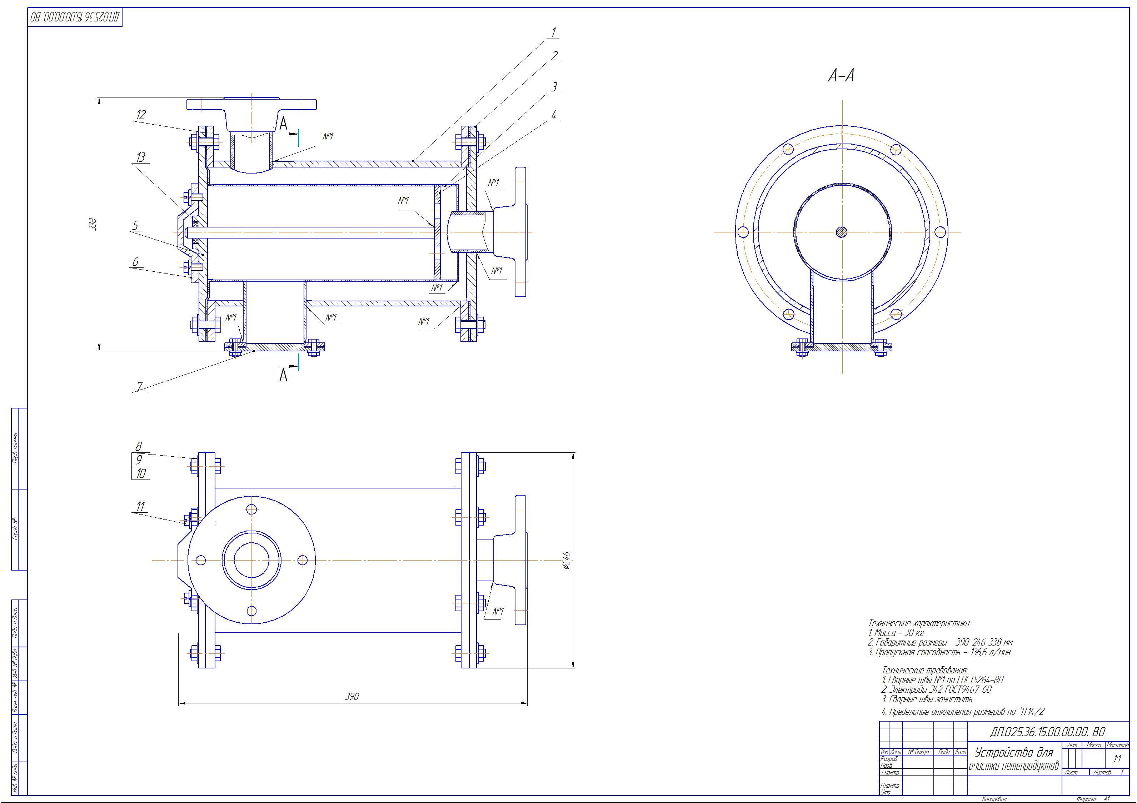Select the length dimension value 390
Screen dimensions: 1137x803
coord(352,697)
